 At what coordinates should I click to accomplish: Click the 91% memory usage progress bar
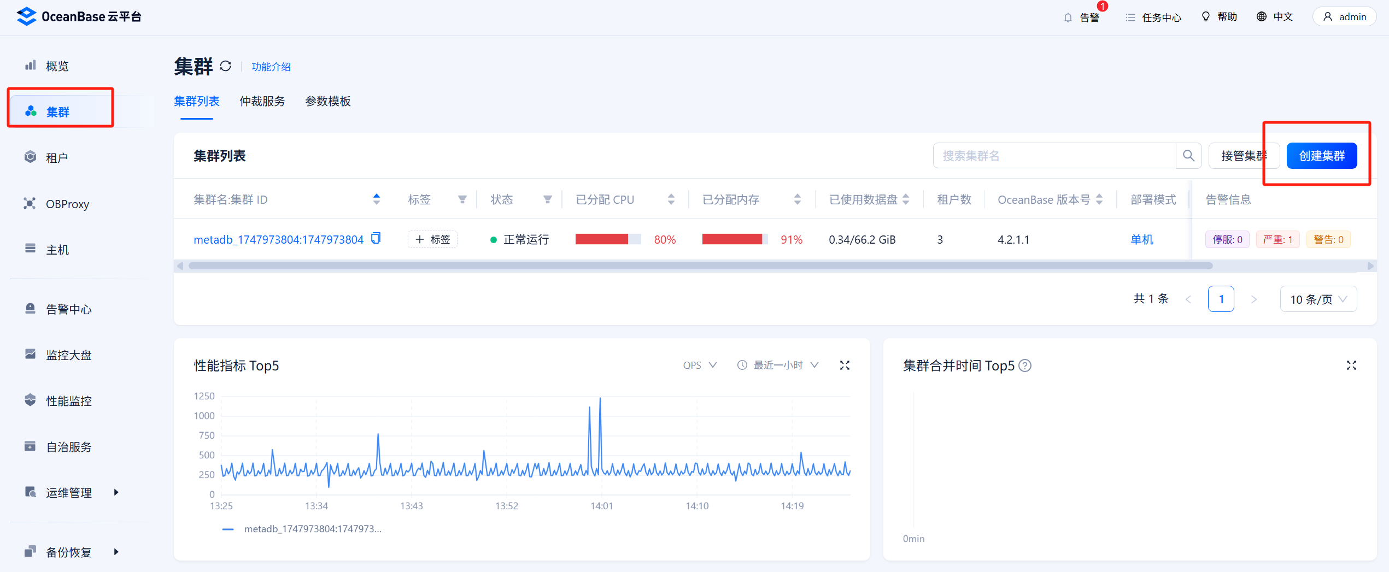[x=735, y=239]
